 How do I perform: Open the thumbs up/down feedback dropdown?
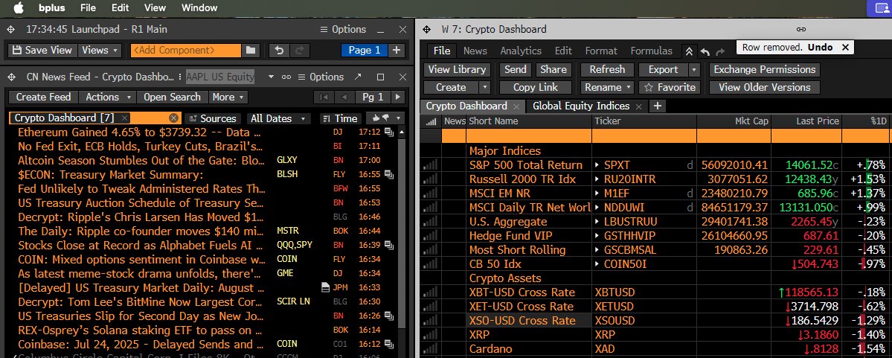385,118
